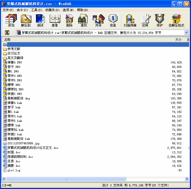Select the document 封面.doc
Image resolution: width=191 pixels, height=189 pixels.
12,152
